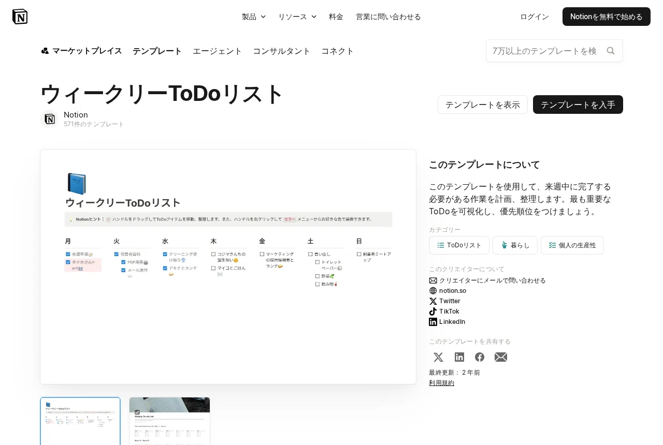Expand the リソース dropdown menu

[297, 17]
